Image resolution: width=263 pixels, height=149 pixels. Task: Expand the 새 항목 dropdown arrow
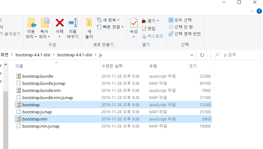point(118,20)
